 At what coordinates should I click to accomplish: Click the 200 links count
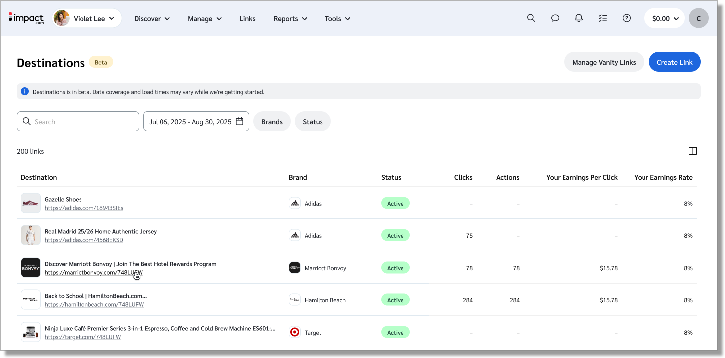[x=30, y=151]
